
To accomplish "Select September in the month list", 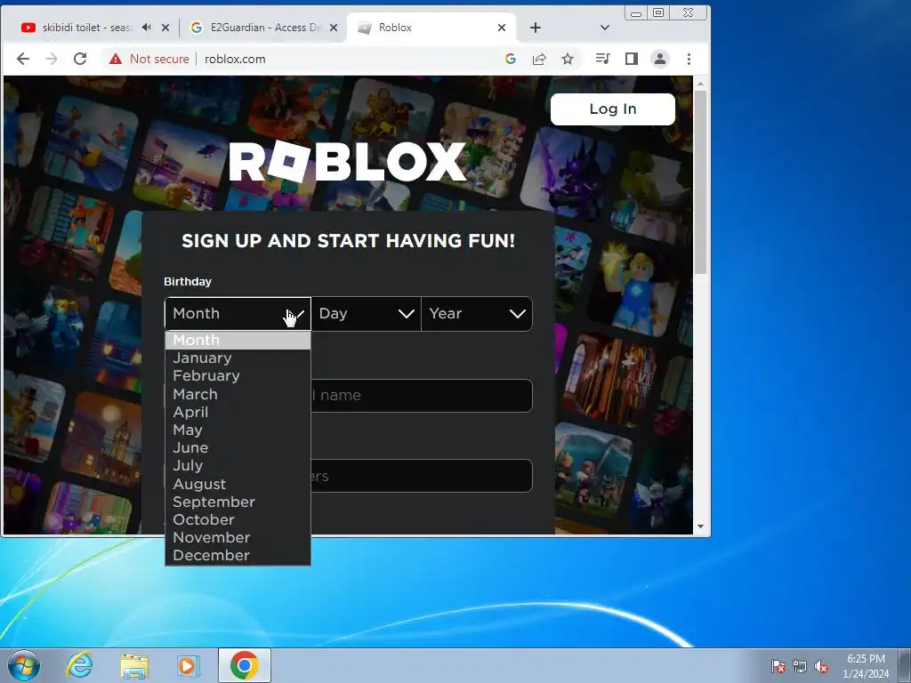I will [238, 502].
